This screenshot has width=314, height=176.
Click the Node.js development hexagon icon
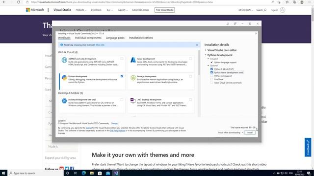point(133,78)
